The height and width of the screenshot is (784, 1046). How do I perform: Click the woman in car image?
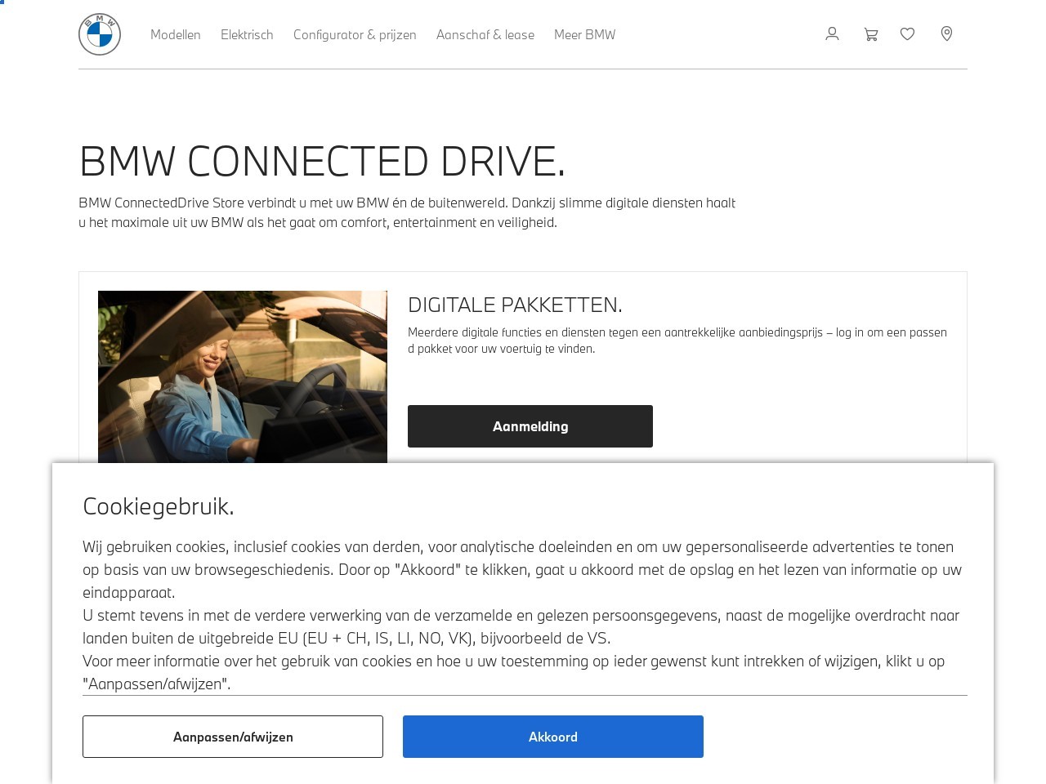click(243, 377)
